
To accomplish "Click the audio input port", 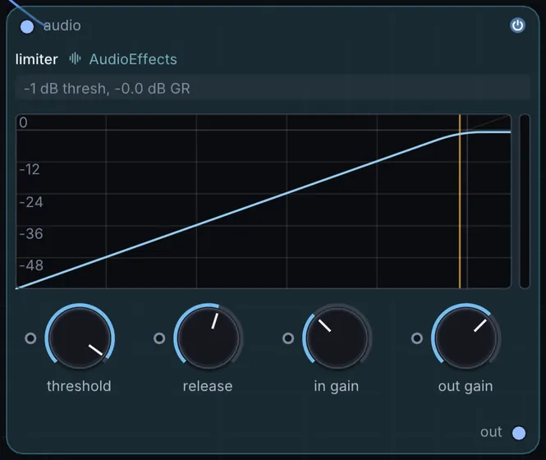I will coord(27,27).
